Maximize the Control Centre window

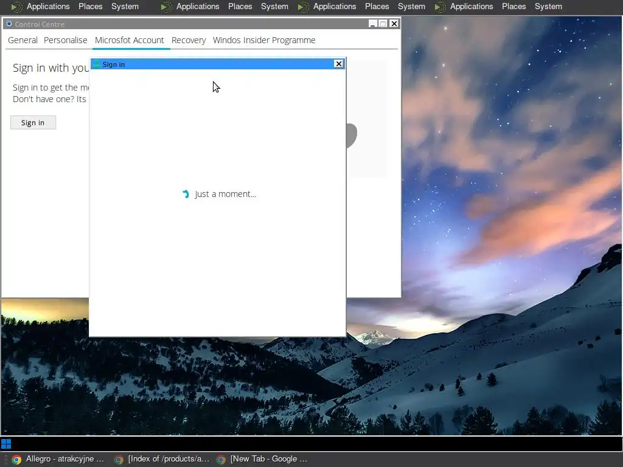[383, 24]
